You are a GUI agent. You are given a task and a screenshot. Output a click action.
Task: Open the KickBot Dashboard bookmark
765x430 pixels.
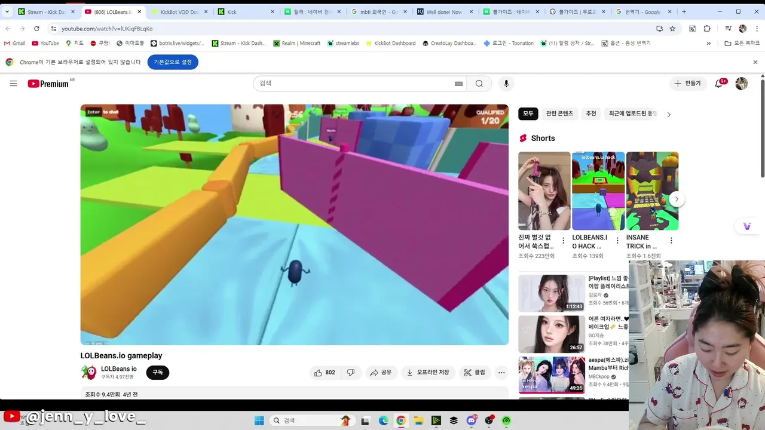point(390,43)
